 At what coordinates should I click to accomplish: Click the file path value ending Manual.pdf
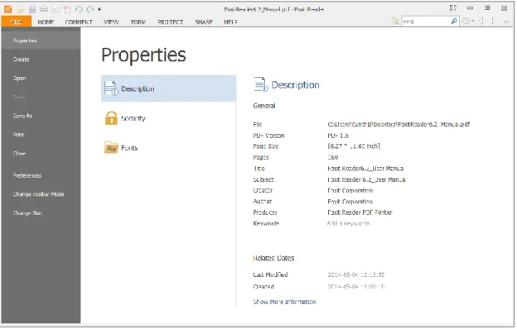click(x=399, y=124)
